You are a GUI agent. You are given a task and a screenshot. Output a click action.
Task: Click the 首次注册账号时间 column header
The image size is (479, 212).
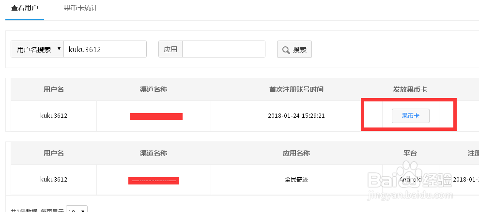(296, 89)
